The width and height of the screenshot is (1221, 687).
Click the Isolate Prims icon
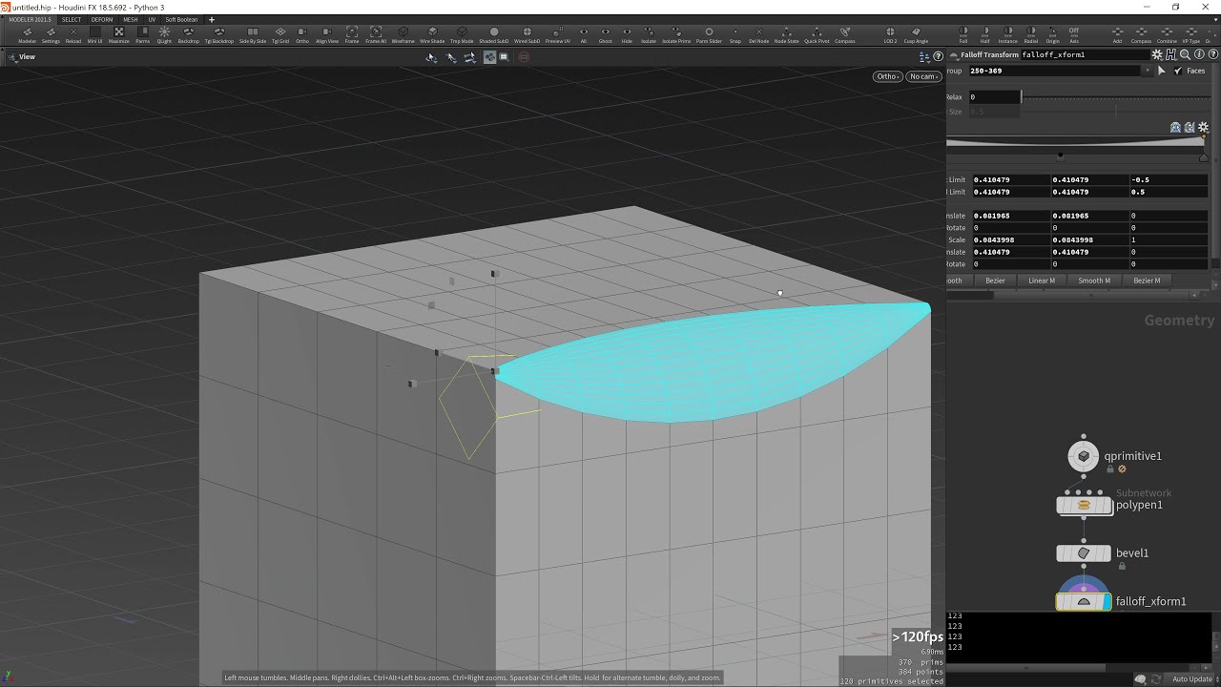coord(676,33)
